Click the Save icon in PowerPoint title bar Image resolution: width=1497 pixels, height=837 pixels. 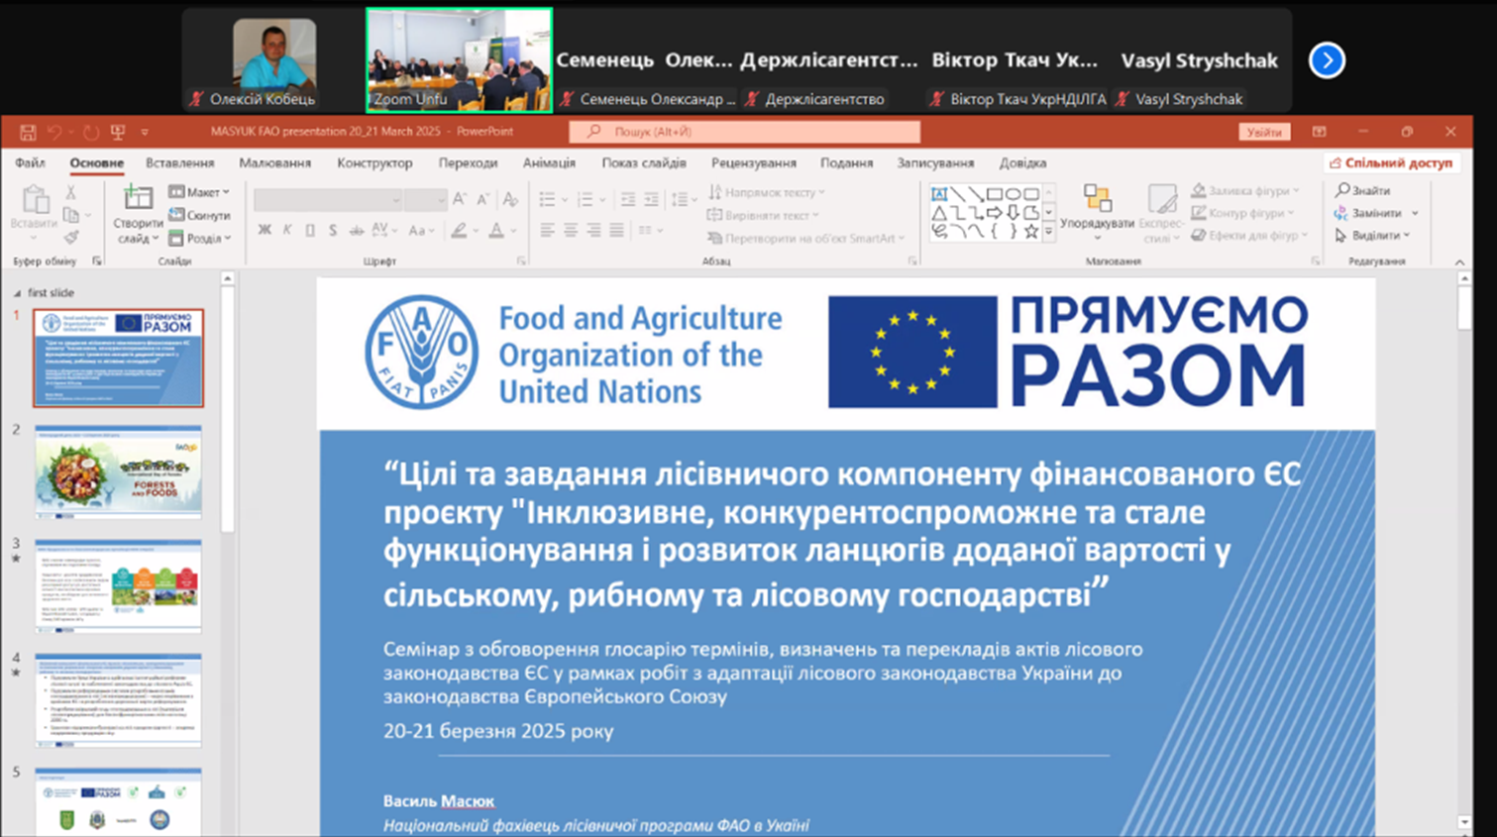[28, 132]
